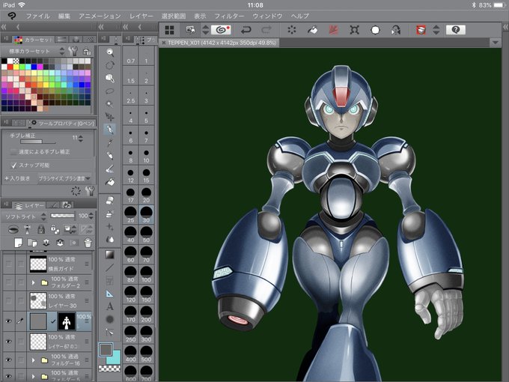This screenshot has height=382, width=509.
Task: Click the gray main drawing color swatch
Action: [106, 350]
